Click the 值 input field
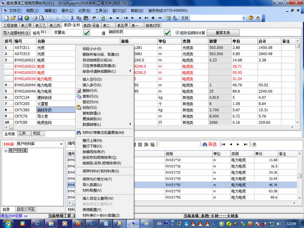This screenshot has height=228, width=304. pos(134,33)
